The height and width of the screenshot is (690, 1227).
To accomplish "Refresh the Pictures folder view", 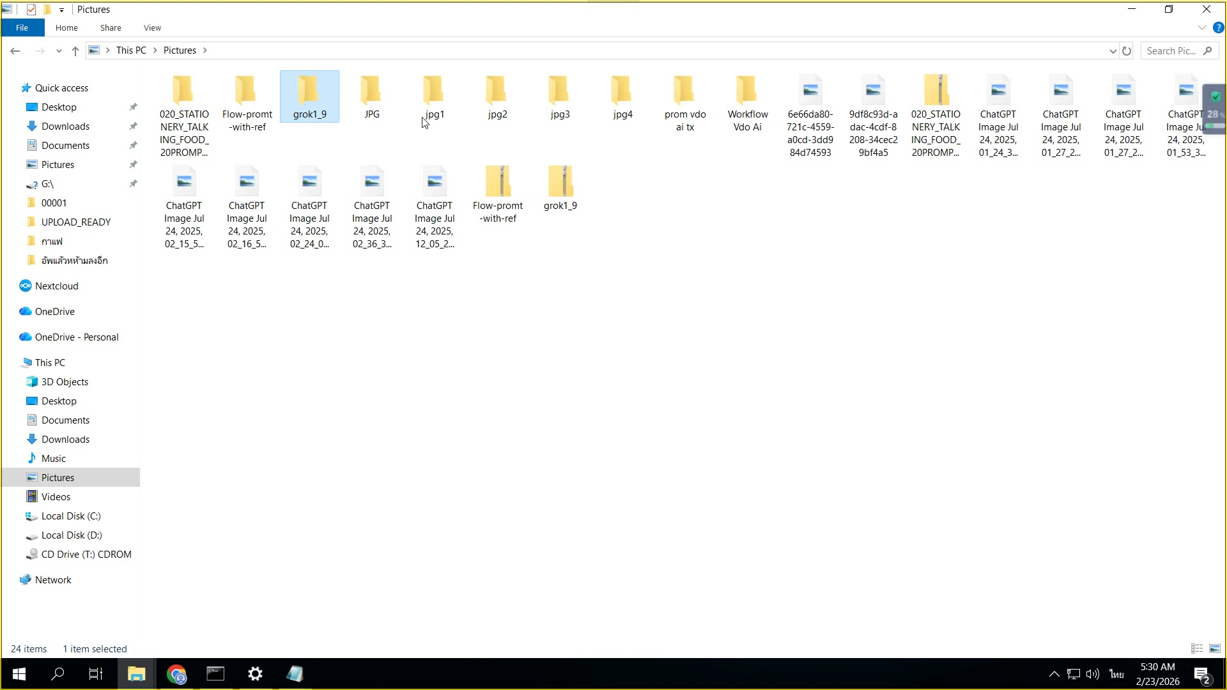I will pyautogui.click(x=1127, y=50).
